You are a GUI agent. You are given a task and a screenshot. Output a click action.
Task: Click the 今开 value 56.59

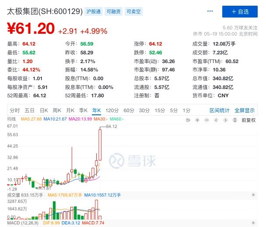pyautogui.click(x=87, y=44)
